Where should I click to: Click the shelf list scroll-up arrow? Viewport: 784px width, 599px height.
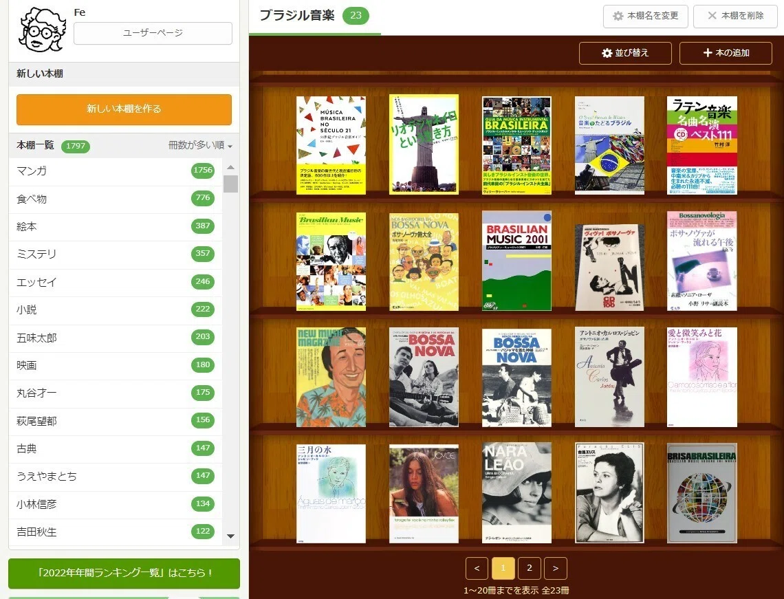click(x=230, y=168)
